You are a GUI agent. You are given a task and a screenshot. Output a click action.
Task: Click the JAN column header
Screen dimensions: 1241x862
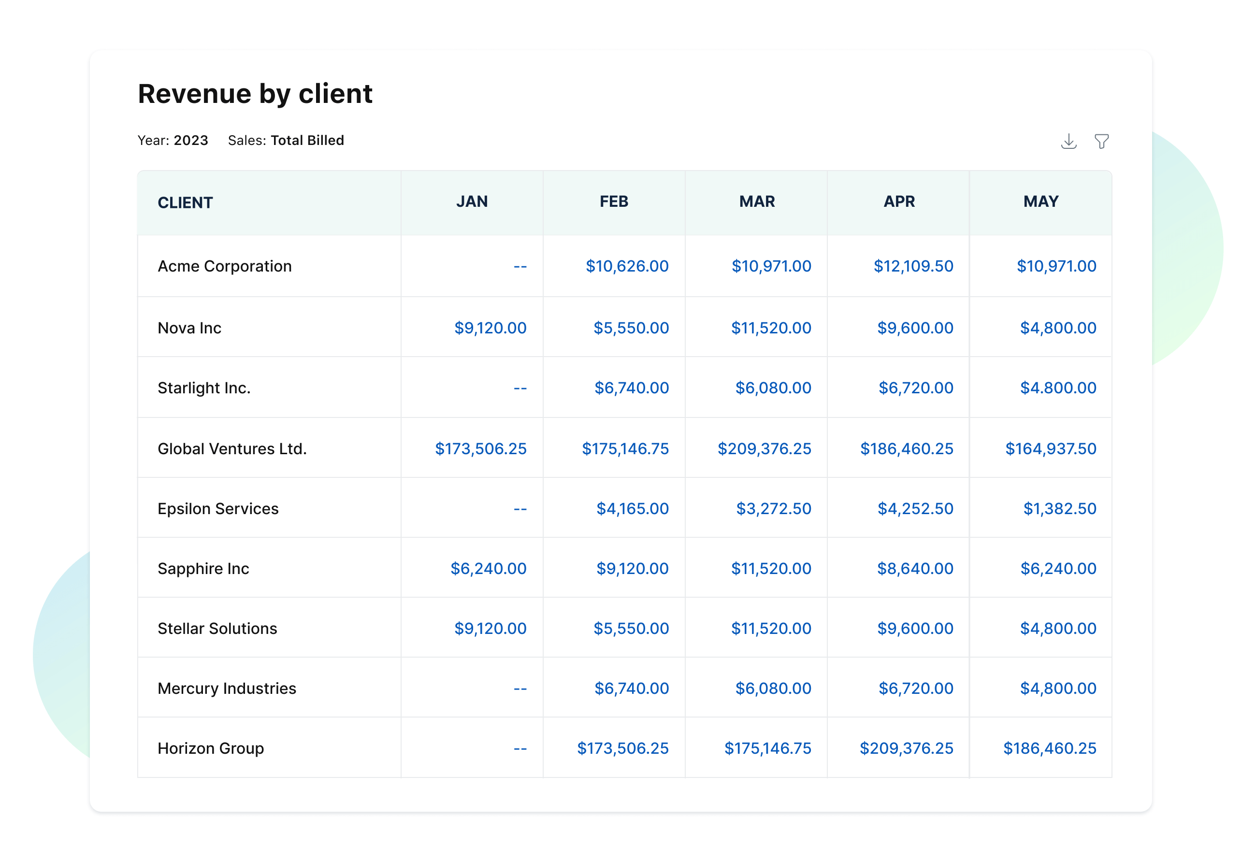[x=472, y=201]
